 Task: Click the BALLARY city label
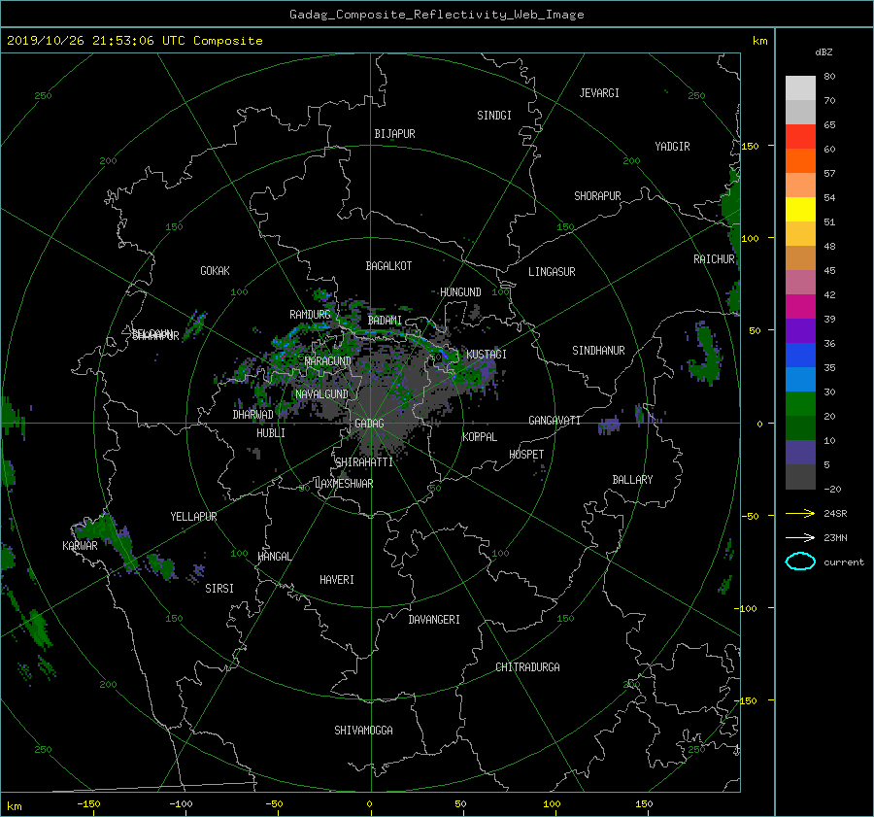pyautogui.click(x=632, y=480)
